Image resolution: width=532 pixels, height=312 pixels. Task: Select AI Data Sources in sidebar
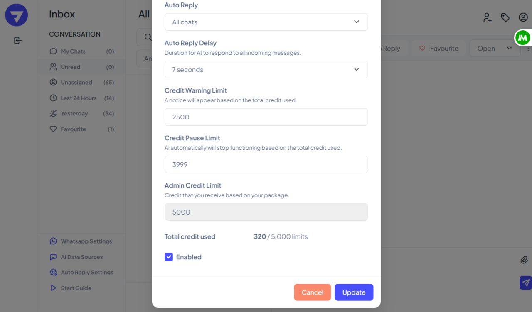(81, 257)
